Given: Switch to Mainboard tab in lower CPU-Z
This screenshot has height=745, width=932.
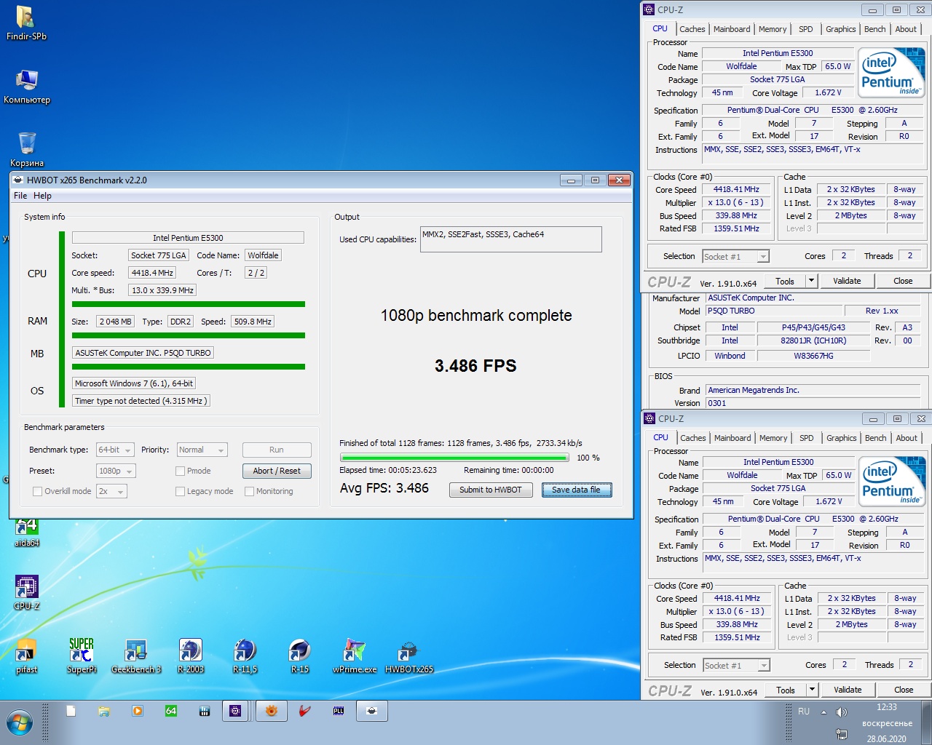Looking at the screenshot, I should point(732,438).
